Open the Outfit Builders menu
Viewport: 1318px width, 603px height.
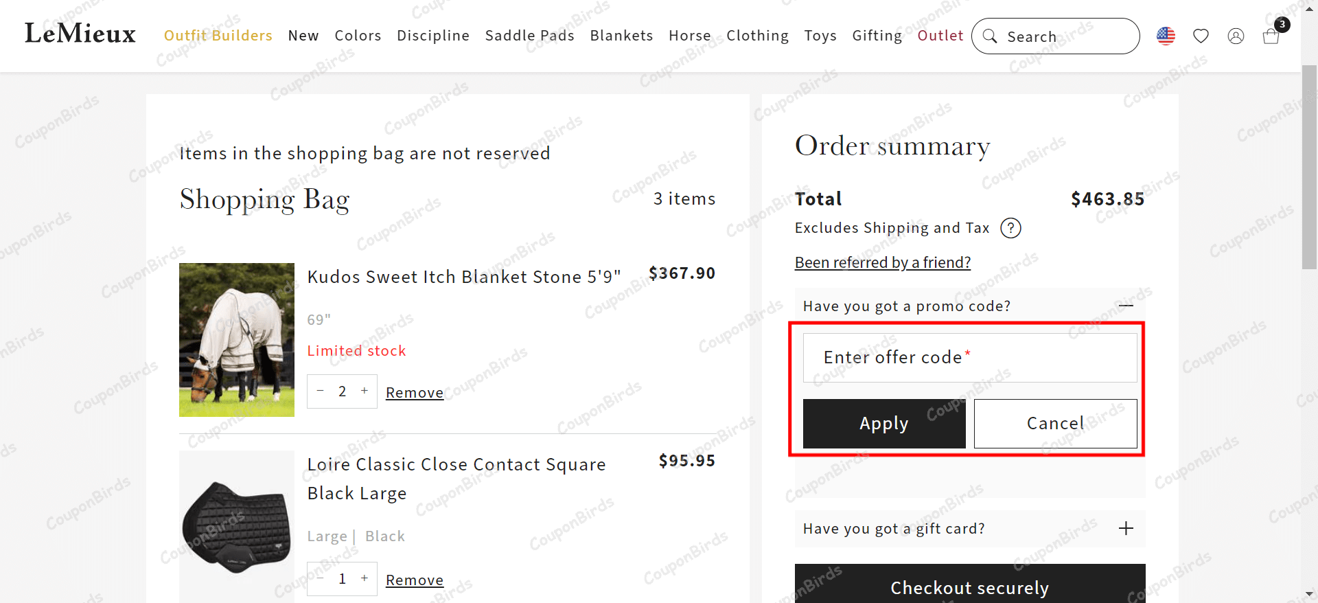218,35
